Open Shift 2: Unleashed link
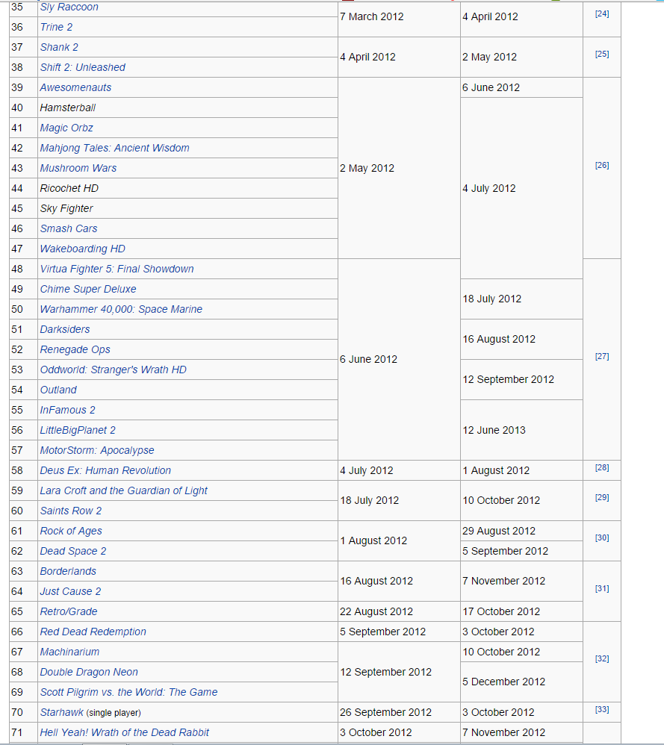Image resolution: width=664 pixels, height=745 pixels. (x=83, y=67)
